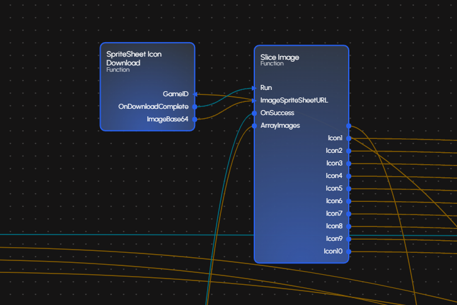The image size is (457, 305).
Task: Click the ArrayImages right output port dot
Action: [x=349, y=126]
